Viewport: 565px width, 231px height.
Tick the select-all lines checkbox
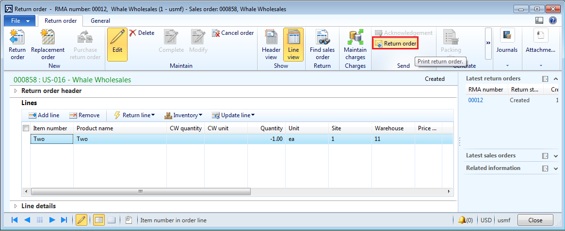click(26, 128)
